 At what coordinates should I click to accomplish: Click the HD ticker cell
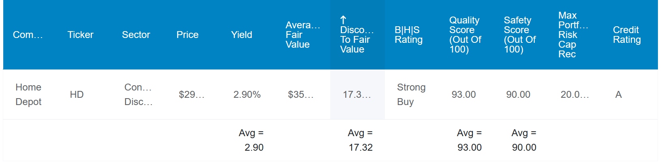click(77, 95)
